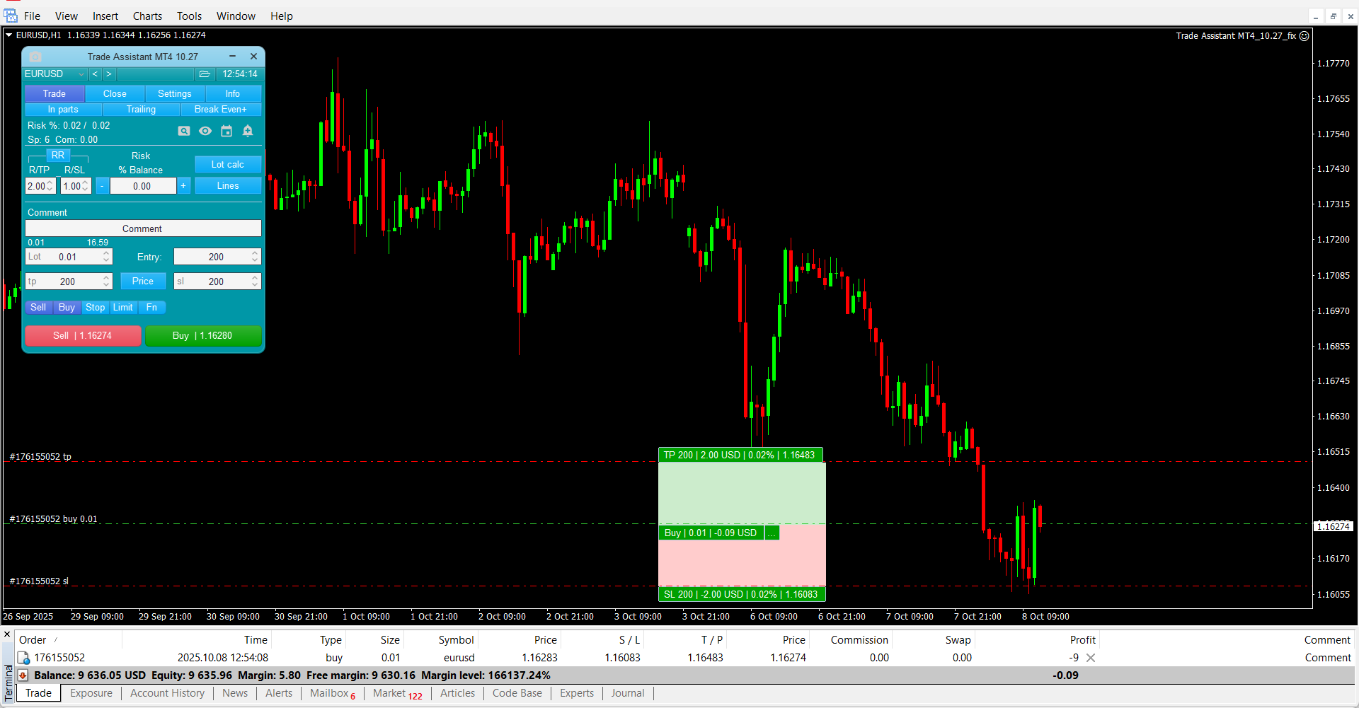Step the tp value spinner
The image size is (1359, 708).
106,282
